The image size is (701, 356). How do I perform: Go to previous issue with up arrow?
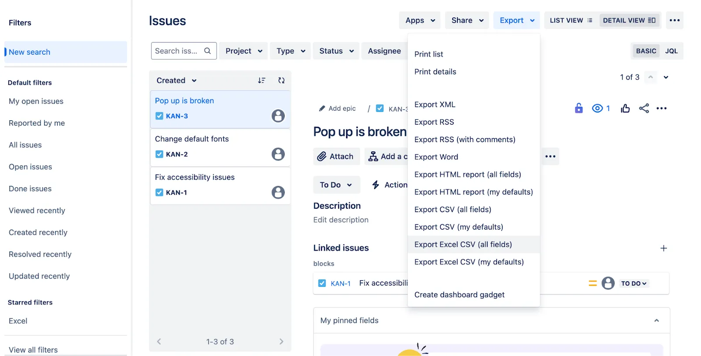click(x=651, y=77)
